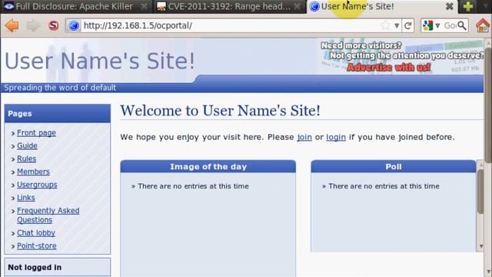Click the Pages panel header

click(x=58, y=114)
